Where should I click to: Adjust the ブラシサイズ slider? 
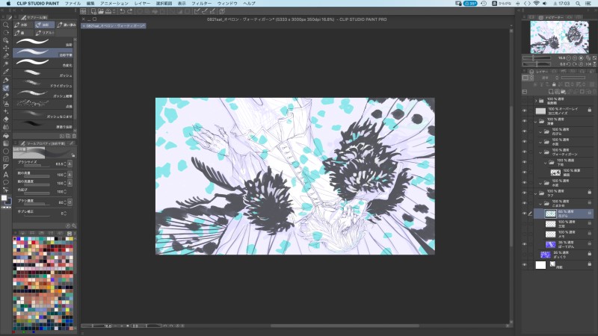37,166
